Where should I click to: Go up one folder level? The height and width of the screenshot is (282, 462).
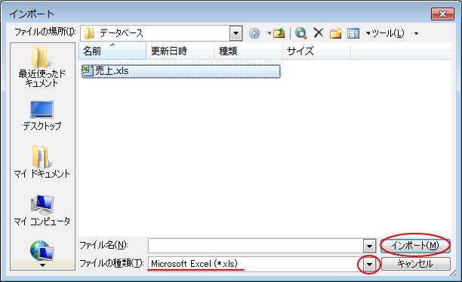(279, 33)
